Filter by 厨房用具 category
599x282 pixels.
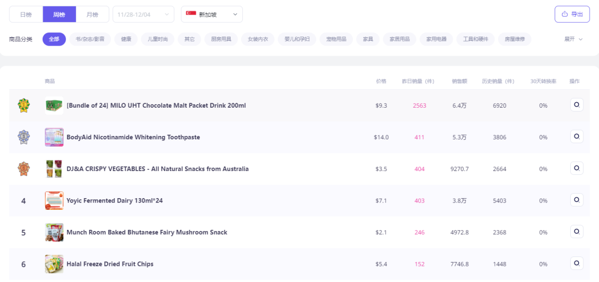(x=221, y=39)
